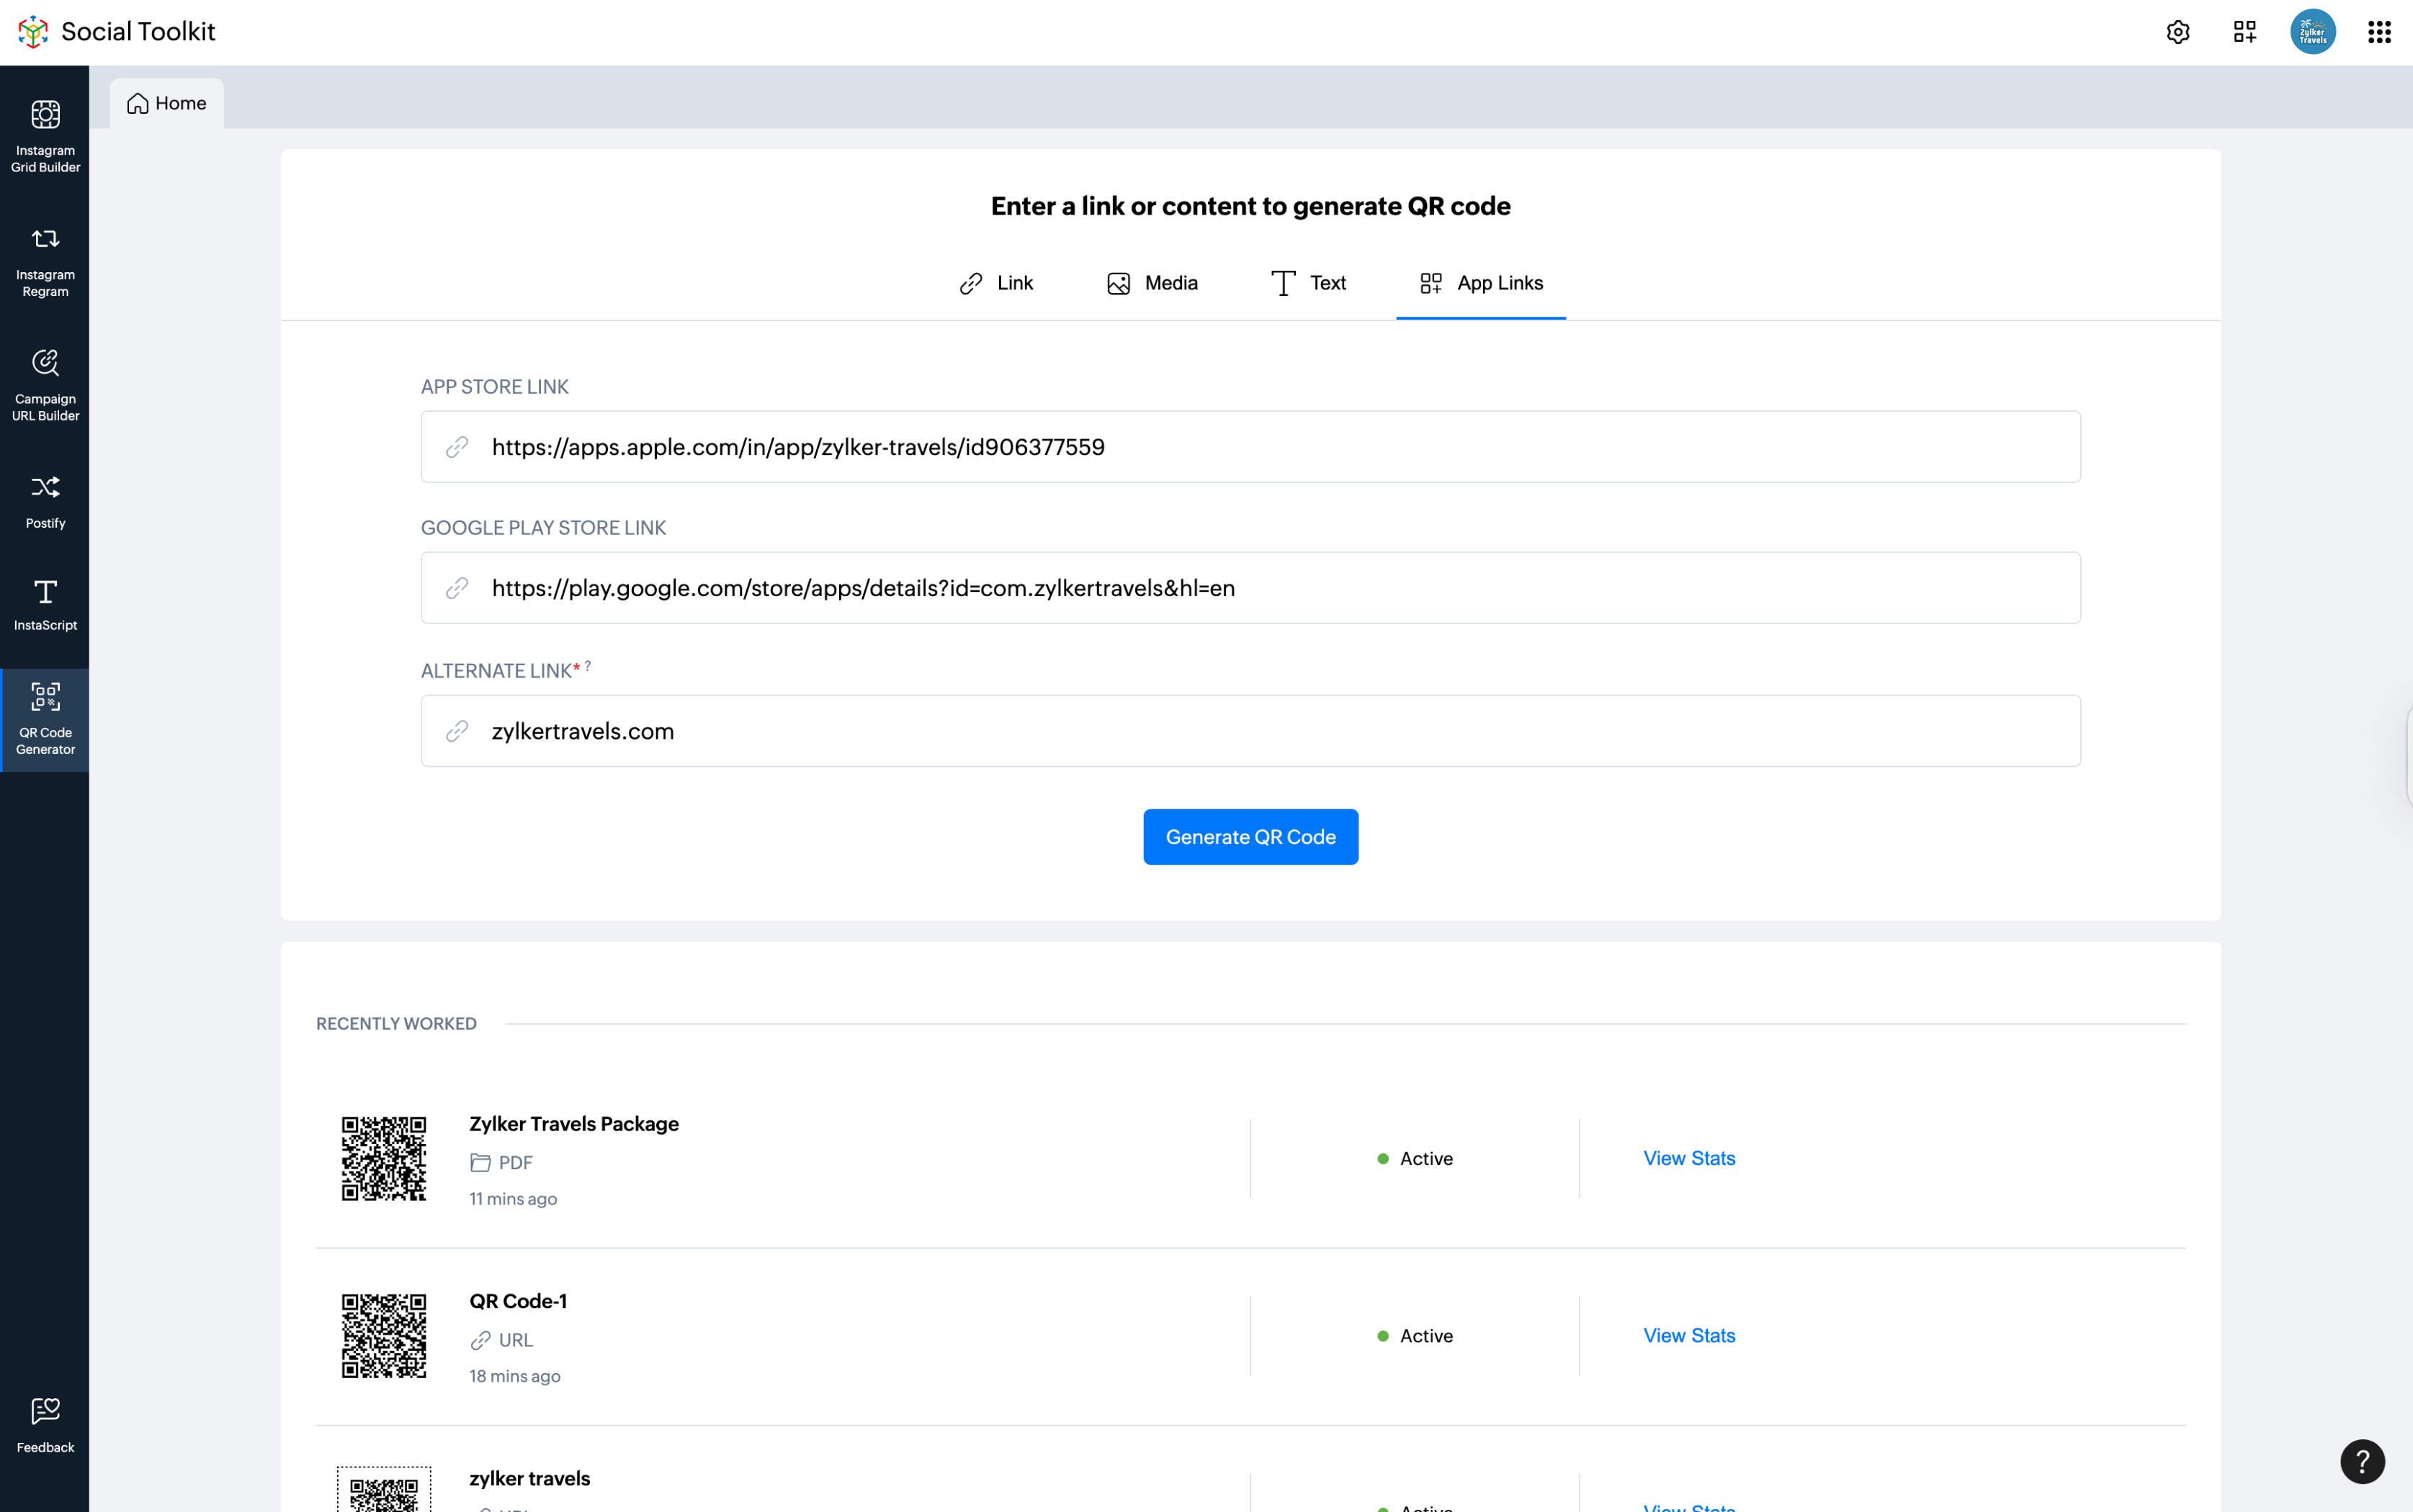This screenshot has width=2413, height=1512.
Task: Switch to the Media tab
Action: 1152,283
